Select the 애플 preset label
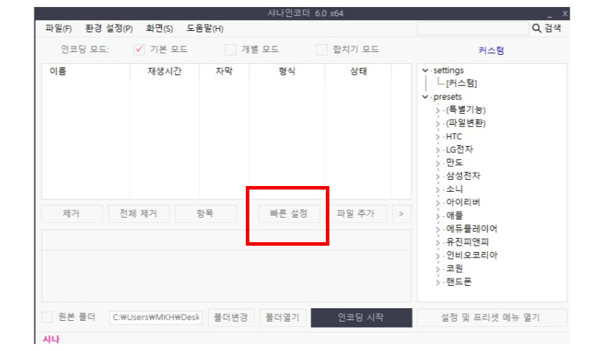604x351 pixels. point(454,216)
